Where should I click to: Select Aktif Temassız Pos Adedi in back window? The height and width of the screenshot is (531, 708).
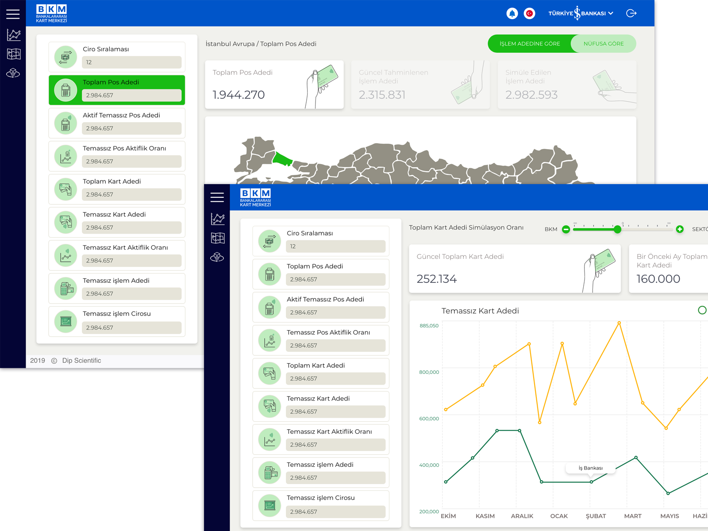click(x=117, y=123)
